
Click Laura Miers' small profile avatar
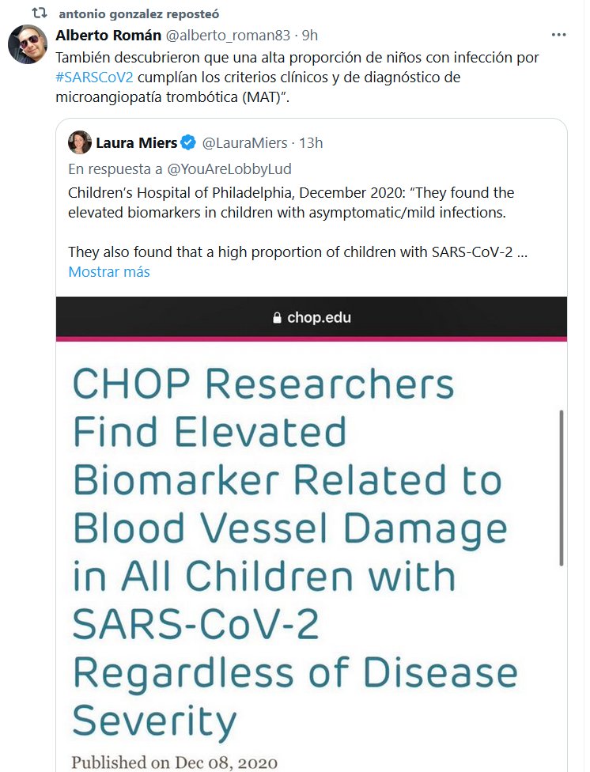point(79,143)
